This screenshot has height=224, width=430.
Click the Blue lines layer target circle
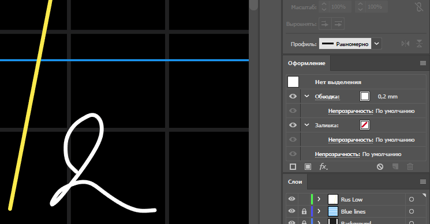(412, 211)
